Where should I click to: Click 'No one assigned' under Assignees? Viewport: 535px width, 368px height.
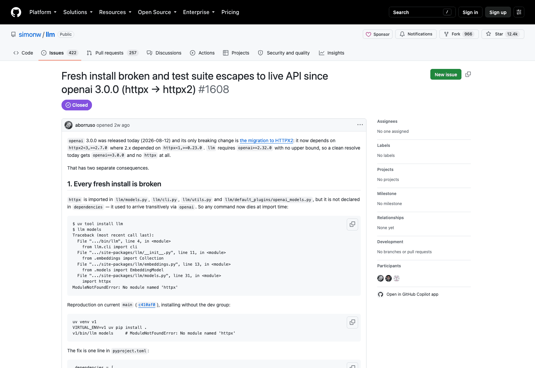393,131
